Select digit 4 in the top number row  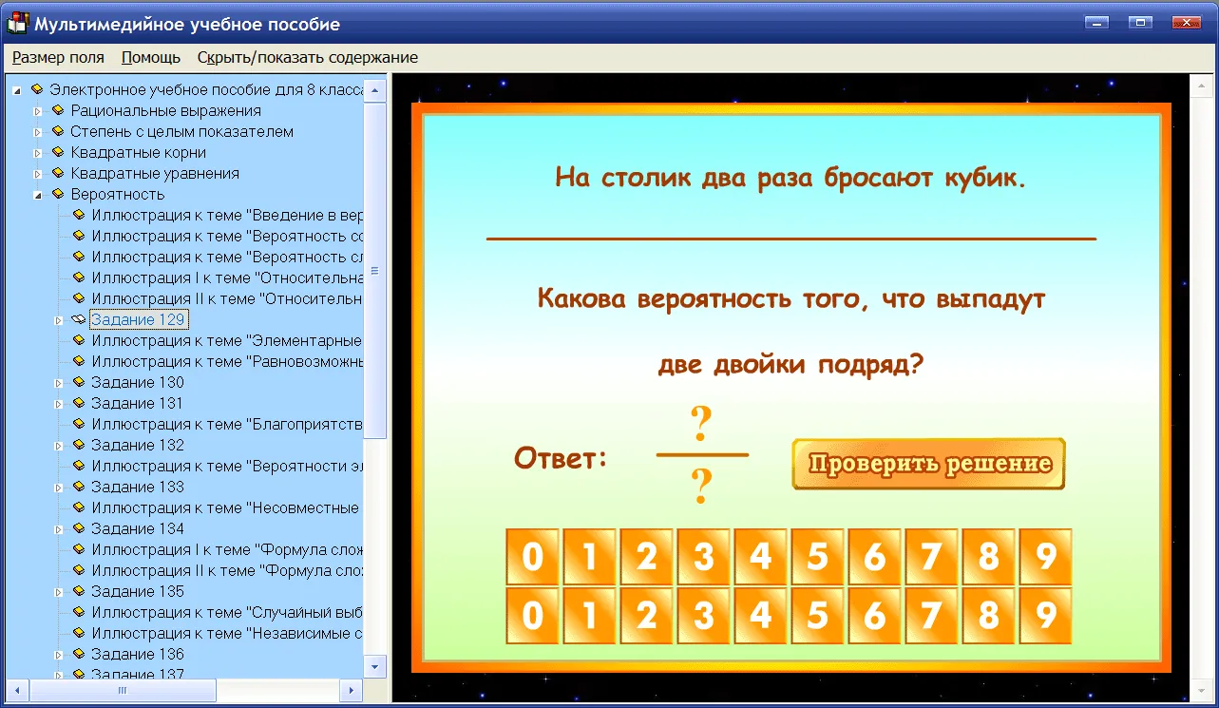pos(760,557)
